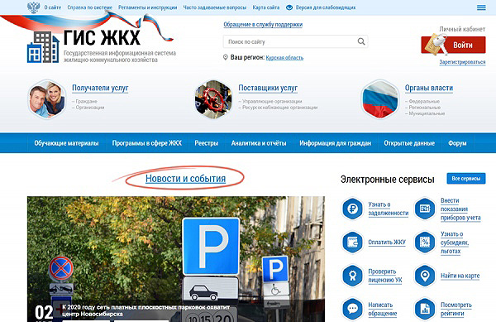Select Федеральные under Органы власти
This screenshot has height=322, width=496.
424,101
